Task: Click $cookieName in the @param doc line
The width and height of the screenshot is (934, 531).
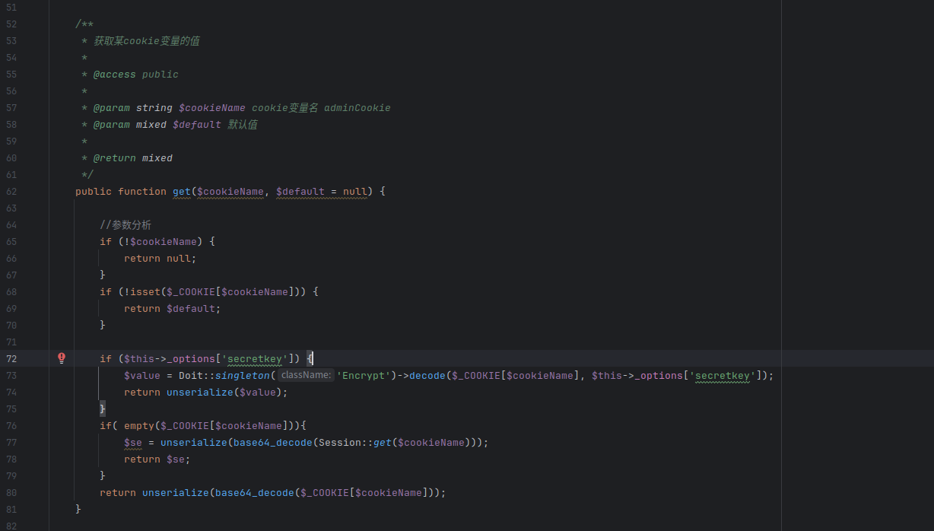Action: tap(212, 107)
